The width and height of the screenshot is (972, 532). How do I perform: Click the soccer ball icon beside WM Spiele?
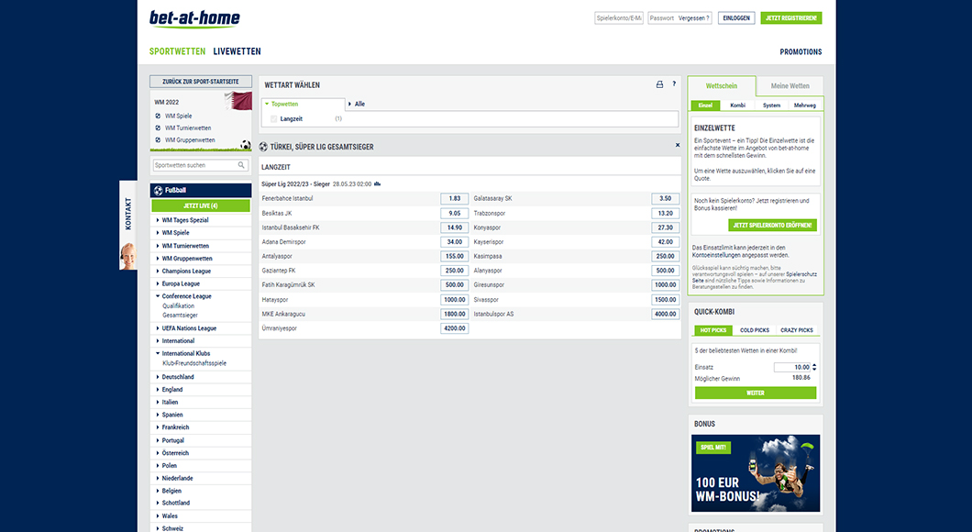pos(158,116)
